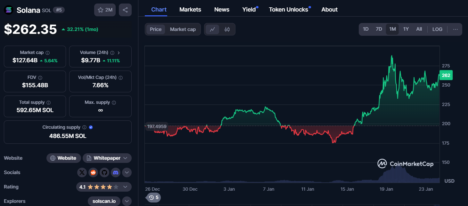The height and width of the screenshot is (206, 468).
Task: Open the News tab
Action: coord(222,10)
